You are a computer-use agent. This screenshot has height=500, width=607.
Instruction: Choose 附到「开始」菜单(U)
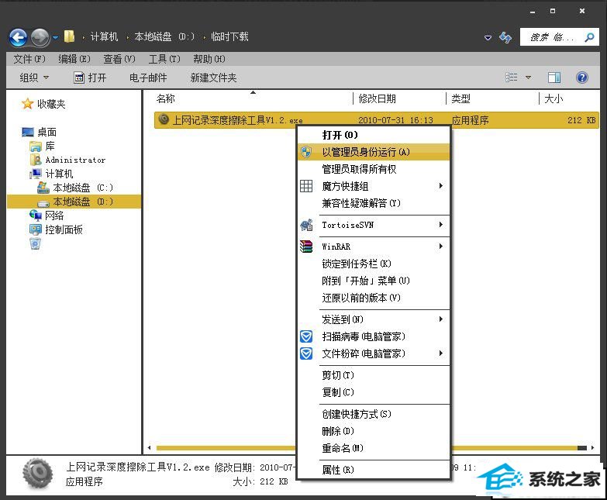pos(373,280)
